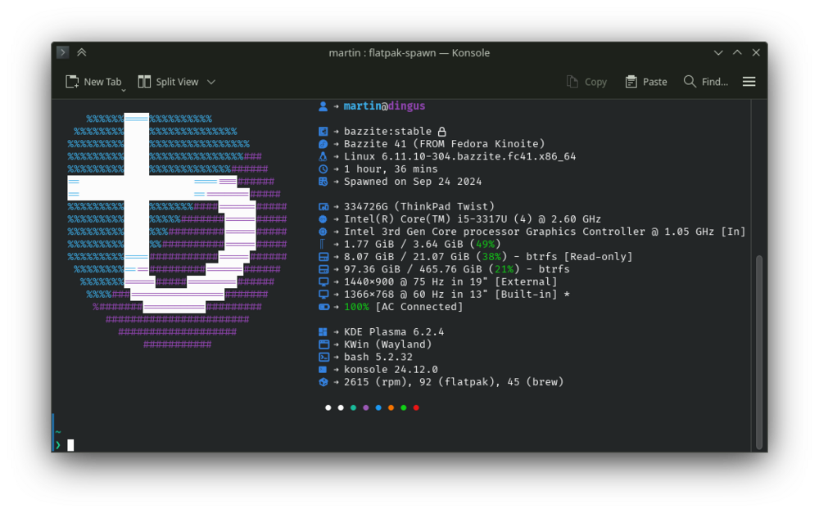Click the Fedora icon beside Bazzite 41
This screenshot has height=513, width=819.
pyautogui.click(x=324, y=144)
